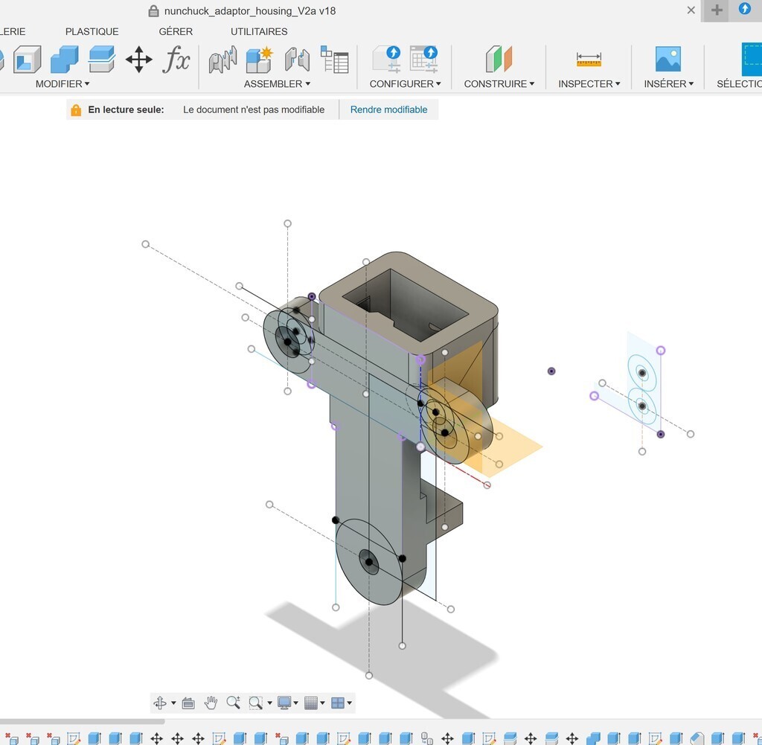The width and height of the screenshot is (762, 745).
Task: Create a new component with starburst icon
Action: coord(260,60)
